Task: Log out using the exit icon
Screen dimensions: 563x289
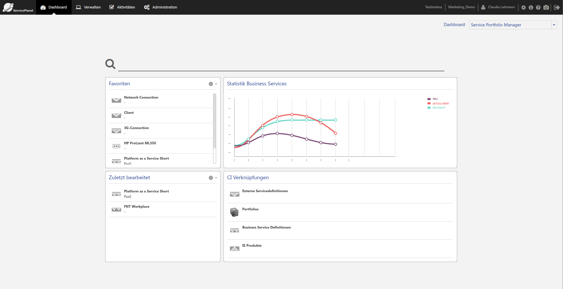Action: click(557, 7)
